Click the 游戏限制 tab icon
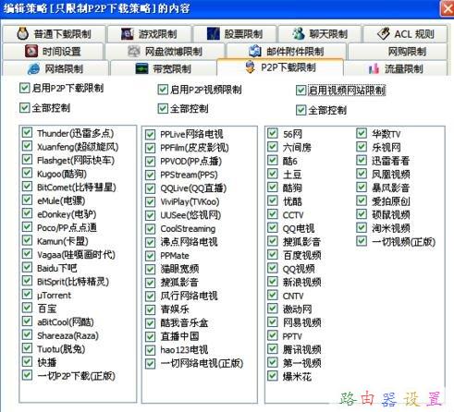454x412 pixels. click(x=127, y=34)
